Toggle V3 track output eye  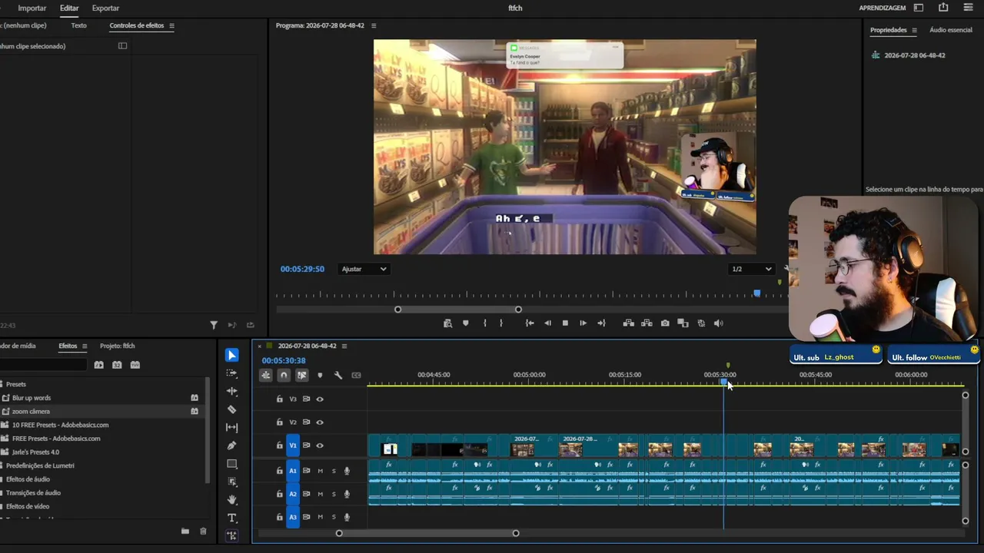pyautogui.click(x=320, y=399)
